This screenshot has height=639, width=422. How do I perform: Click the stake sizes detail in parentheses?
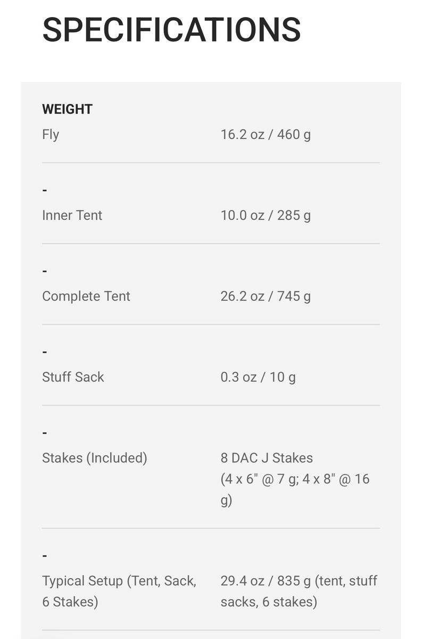[295, 490]
